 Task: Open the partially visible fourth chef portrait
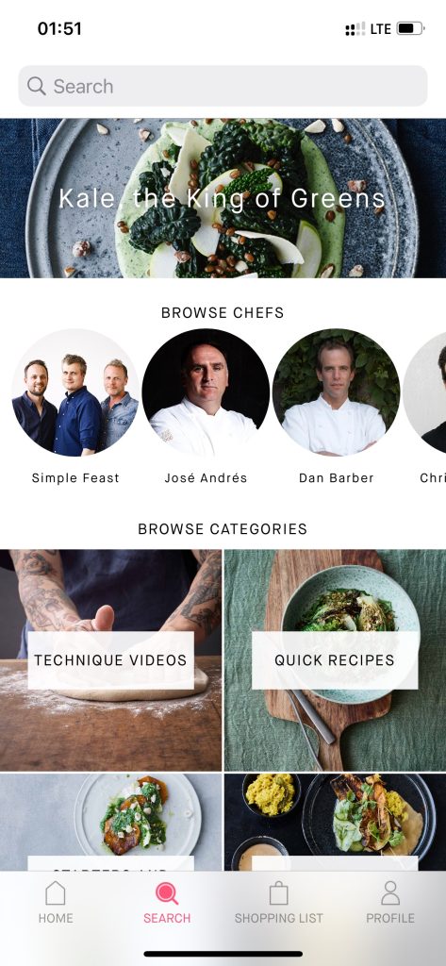425,392
